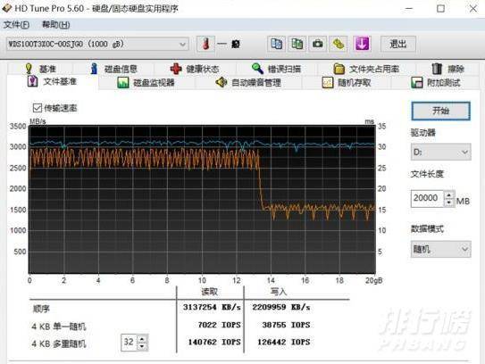Viewport: 485px width, 364px height.
Task: Open the 错误扫描 error scan tab
Action: 276,69
